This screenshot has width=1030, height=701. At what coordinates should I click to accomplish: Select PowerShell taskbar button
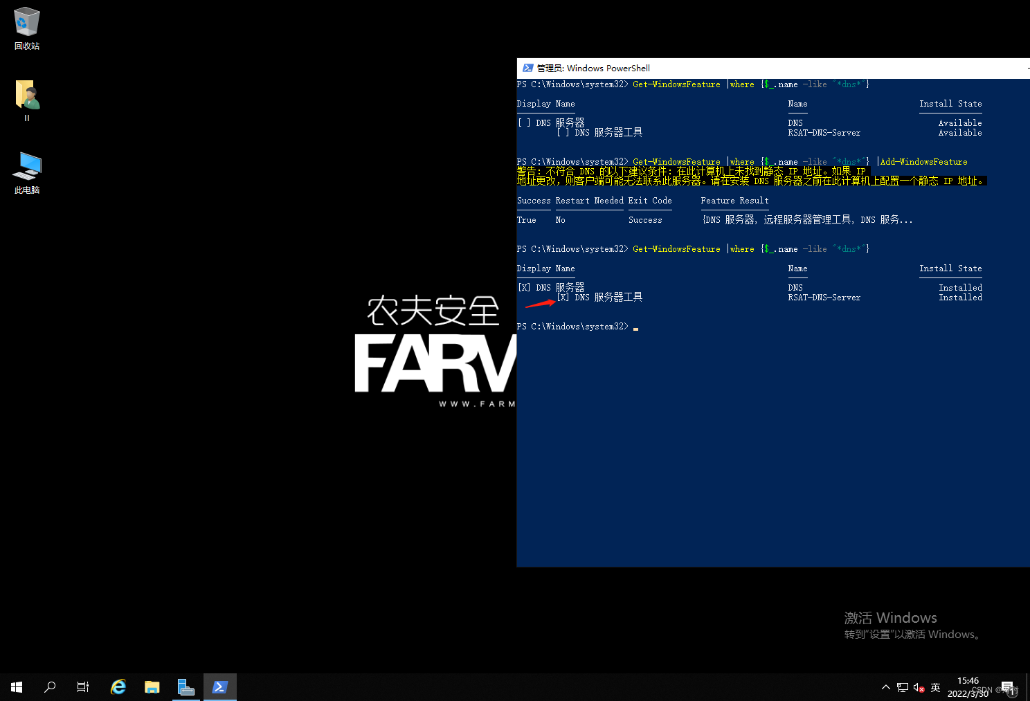pyautogui.click(x=220, y=687)
